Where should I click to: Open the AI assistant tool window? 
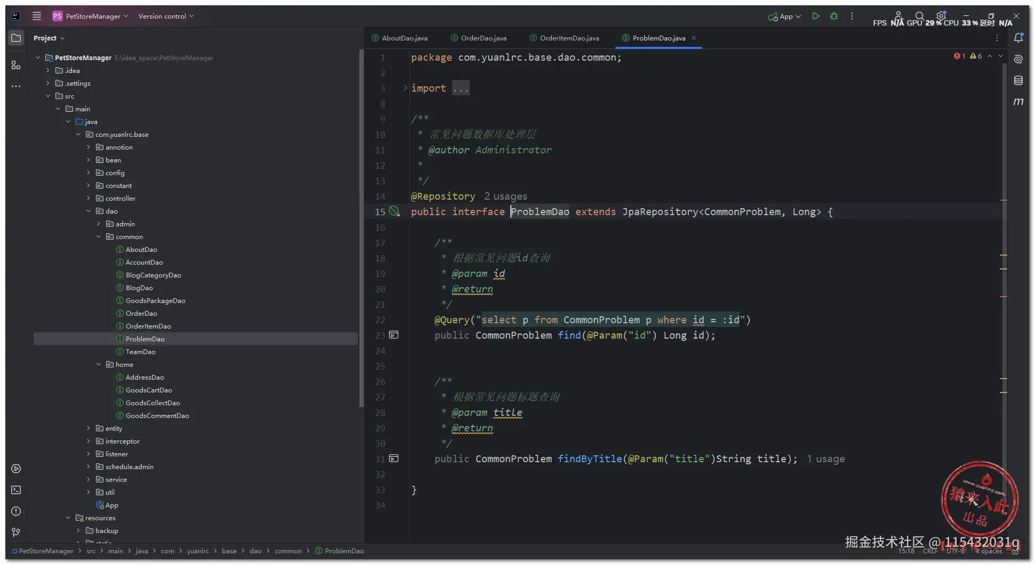pyautogui.click(x=1018, y=59)
